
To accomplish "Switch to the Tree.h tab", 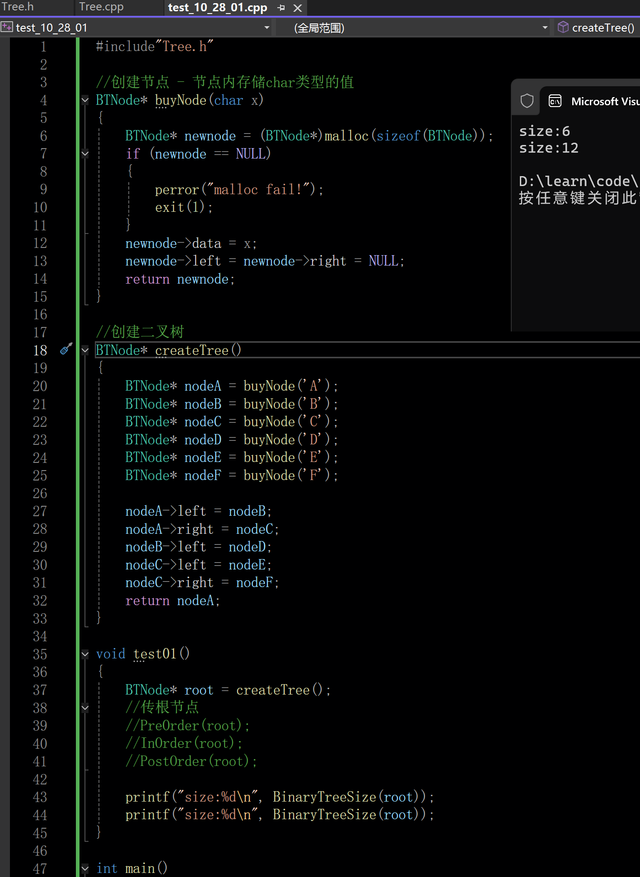I will click(18, 7).
